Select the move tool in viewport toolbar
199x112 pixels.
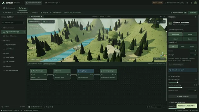47,21
